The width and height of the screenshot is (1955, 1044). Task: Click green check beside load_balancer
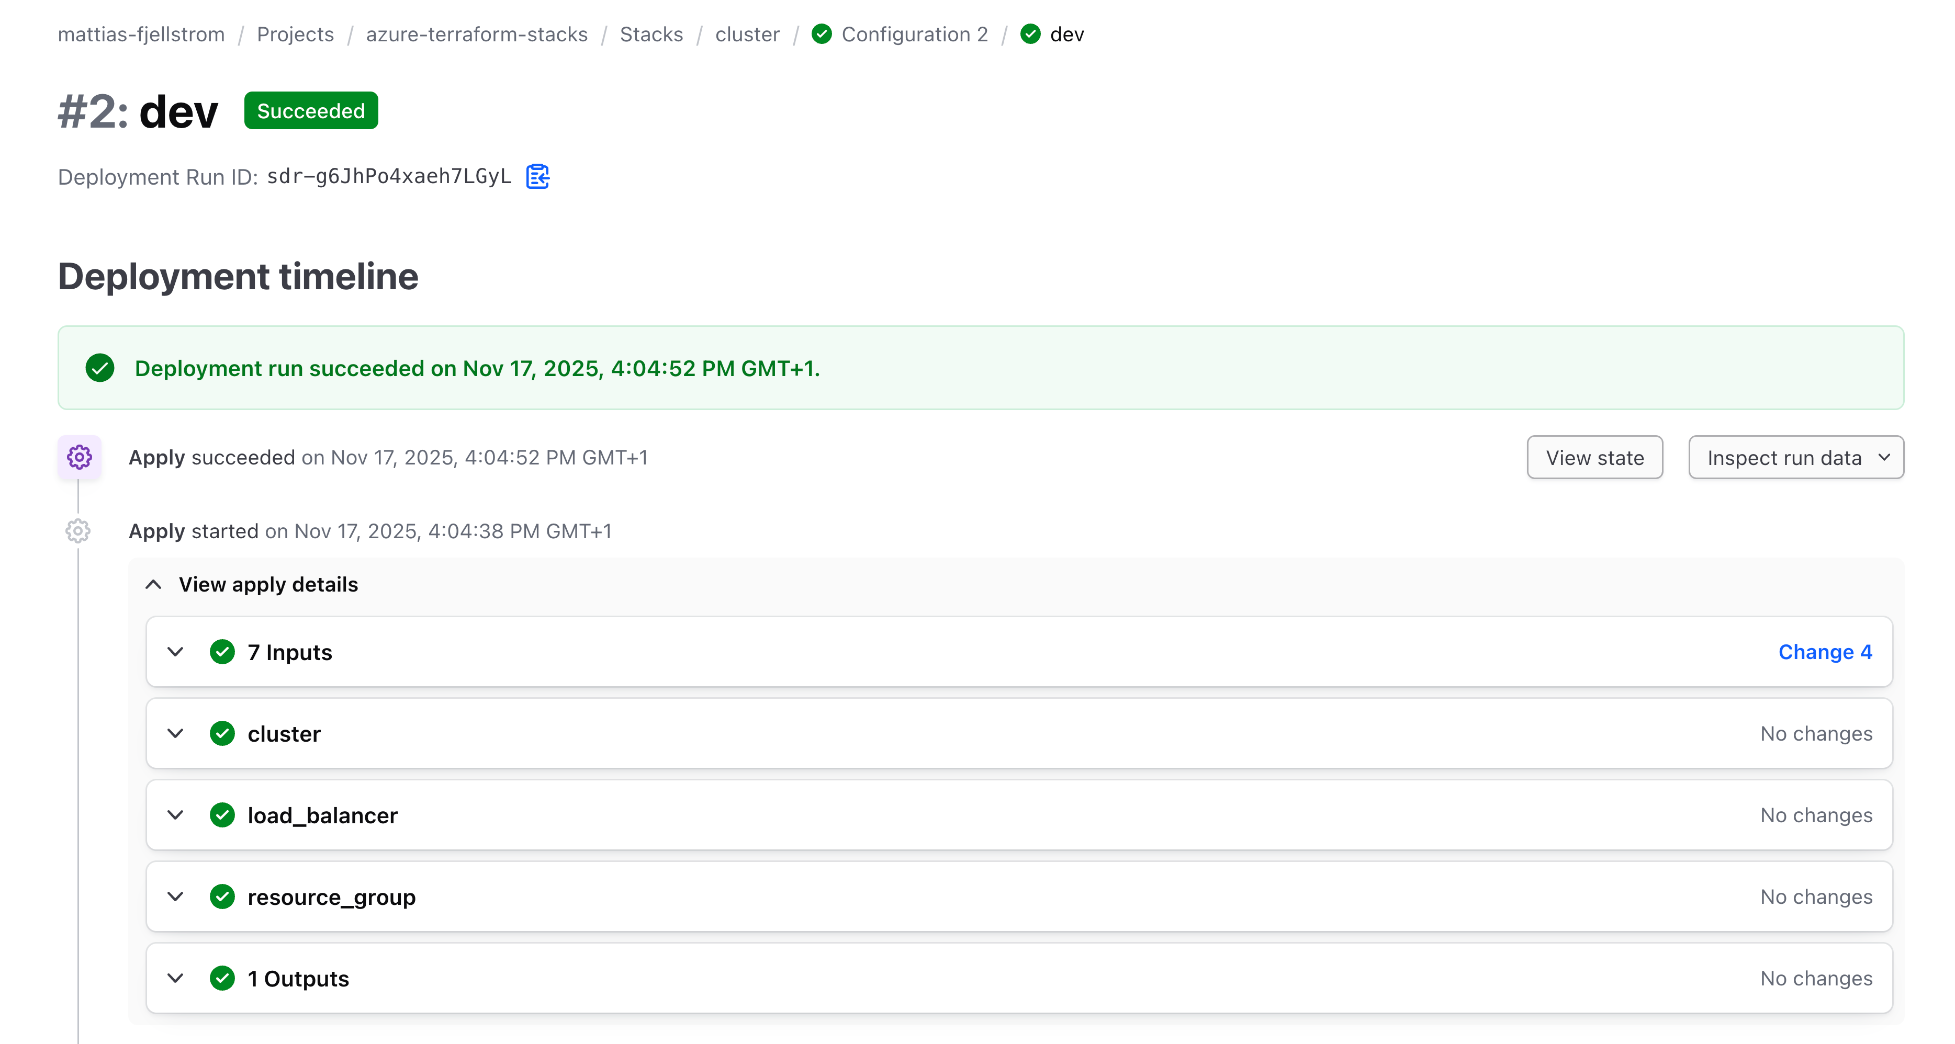click(x=222, y=815)
